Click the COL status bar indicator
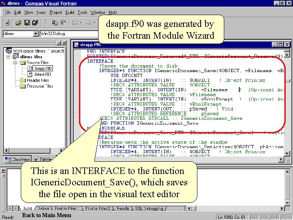 click(265, 217)
